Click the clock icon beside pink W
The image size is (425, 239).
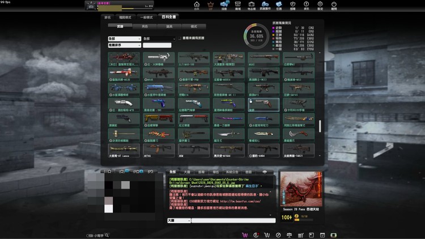coord(256,235)
